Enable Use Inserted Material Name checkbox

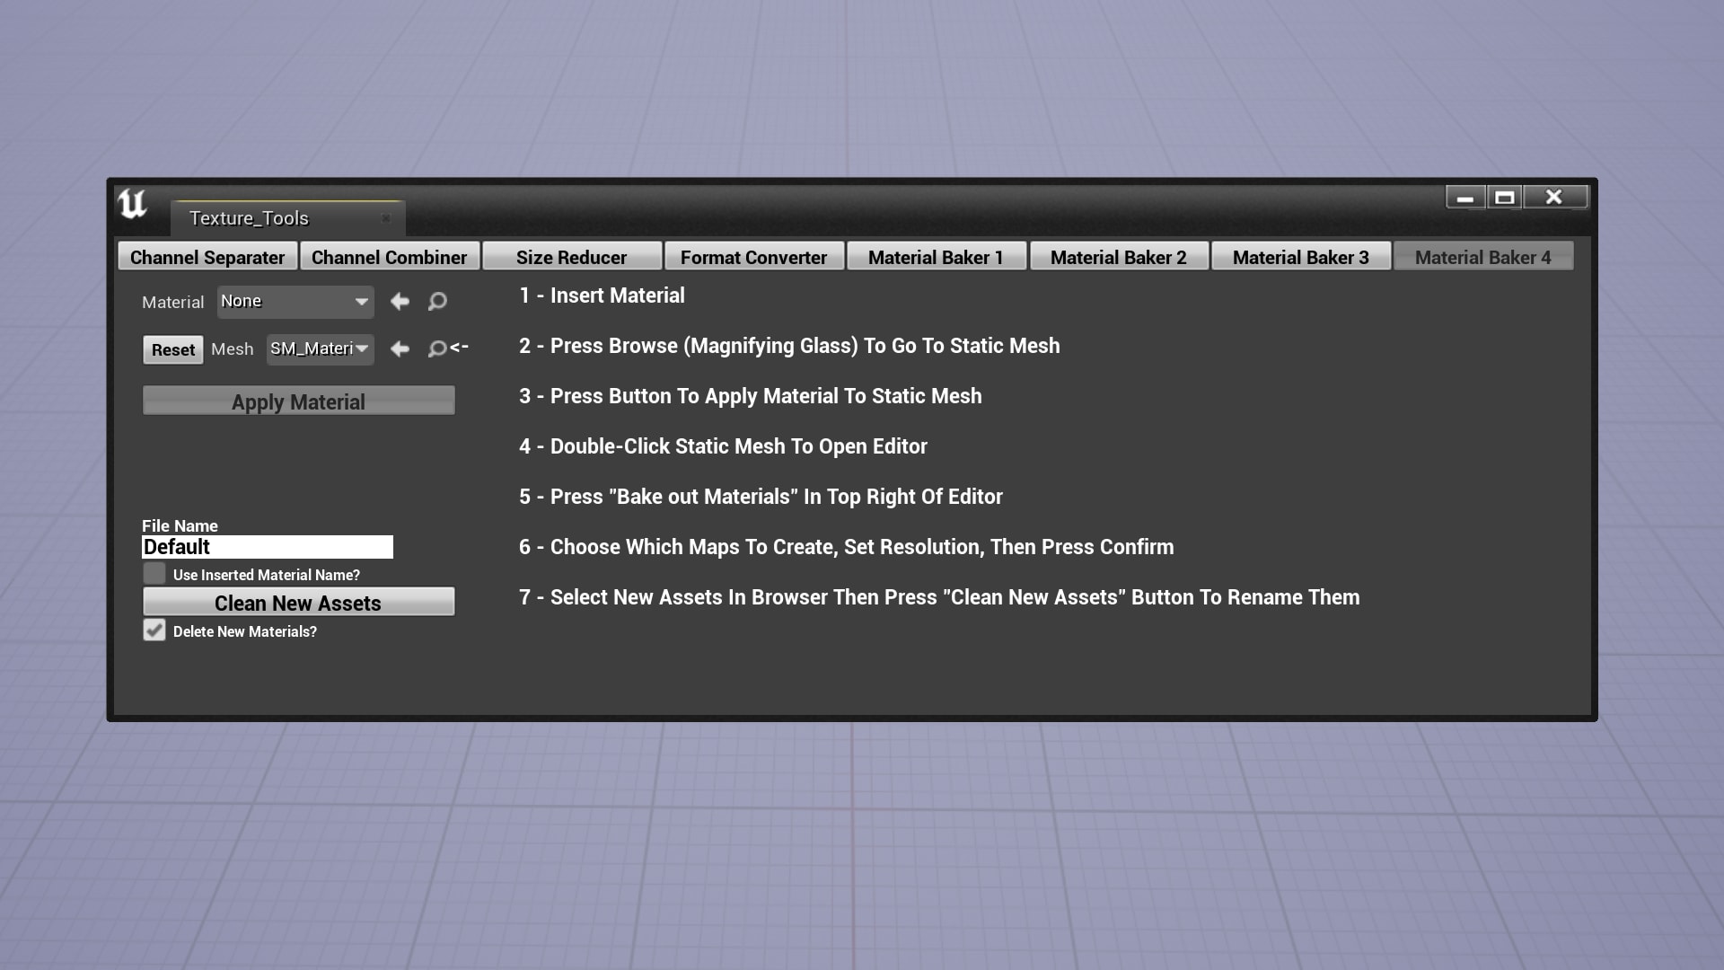(154, 574)
